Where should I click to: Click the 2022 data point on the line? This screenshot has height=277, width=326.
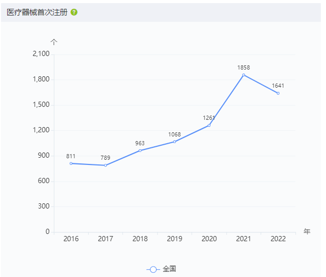tap(278, 93)
